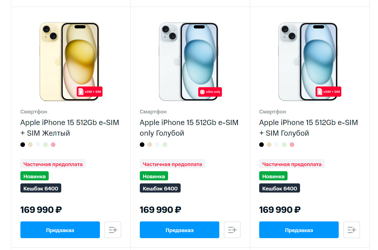Click the eSim only badge on blue iPhone
Viewport: 378px width, 250px height.
[210, 92]
